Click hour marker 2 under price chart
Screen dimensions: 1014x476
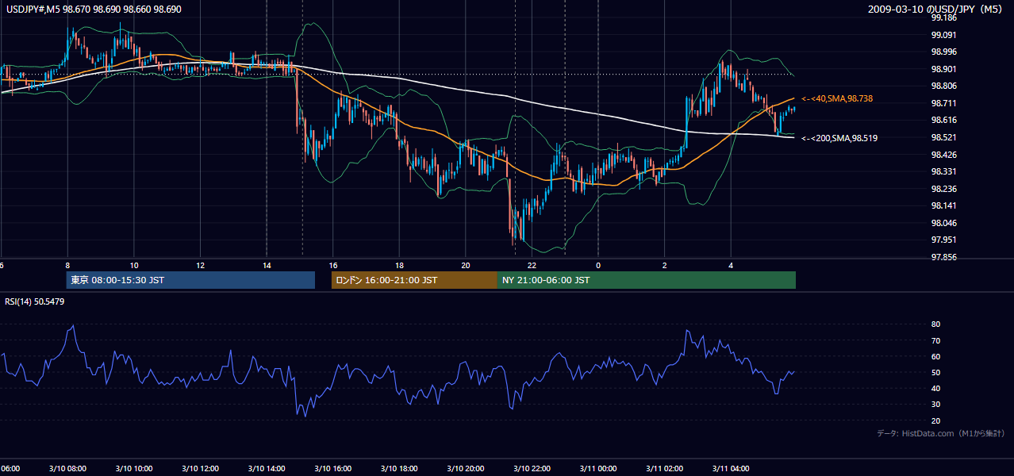pos(665,265)
